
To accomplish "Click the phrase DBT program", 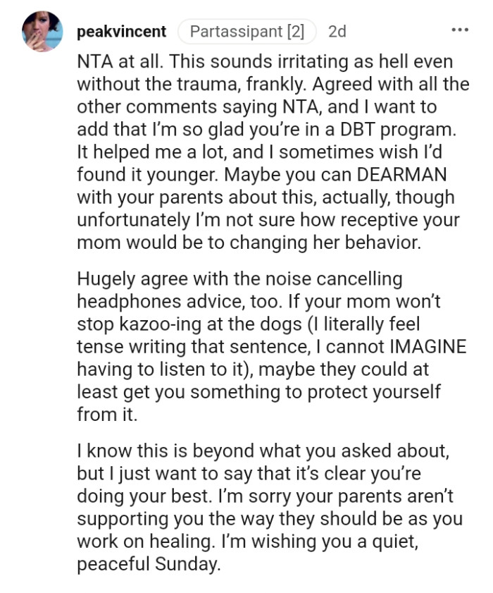I will click(x=398, y=130).
